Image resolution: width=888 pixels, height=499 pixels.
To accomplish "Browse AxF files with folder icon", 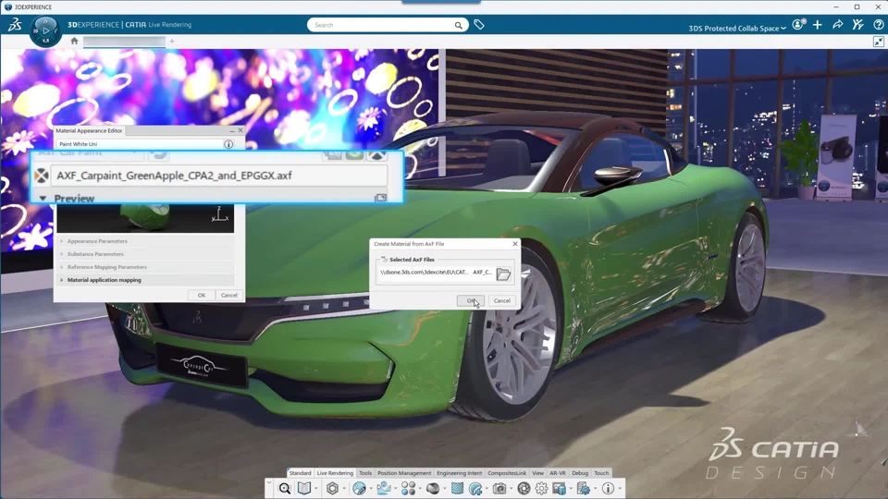I will 503,274.
